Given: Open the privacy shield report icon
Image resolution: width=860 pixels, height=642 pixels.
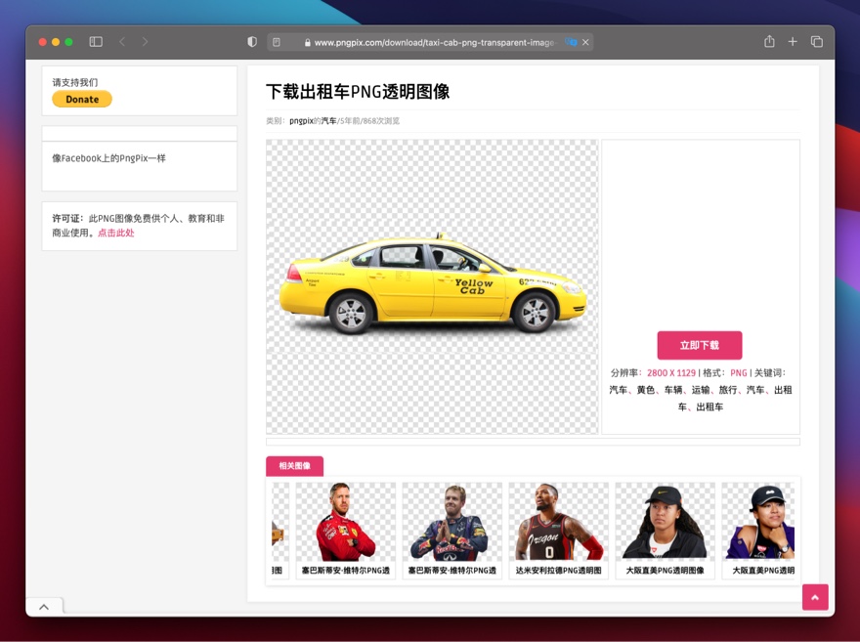Looking at the screenshot, I should click(x=252, y=42).
